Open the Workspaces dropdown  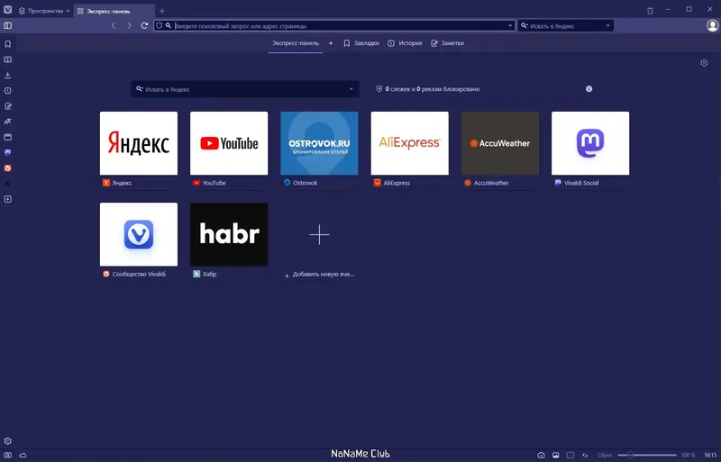tap(44, 11)
